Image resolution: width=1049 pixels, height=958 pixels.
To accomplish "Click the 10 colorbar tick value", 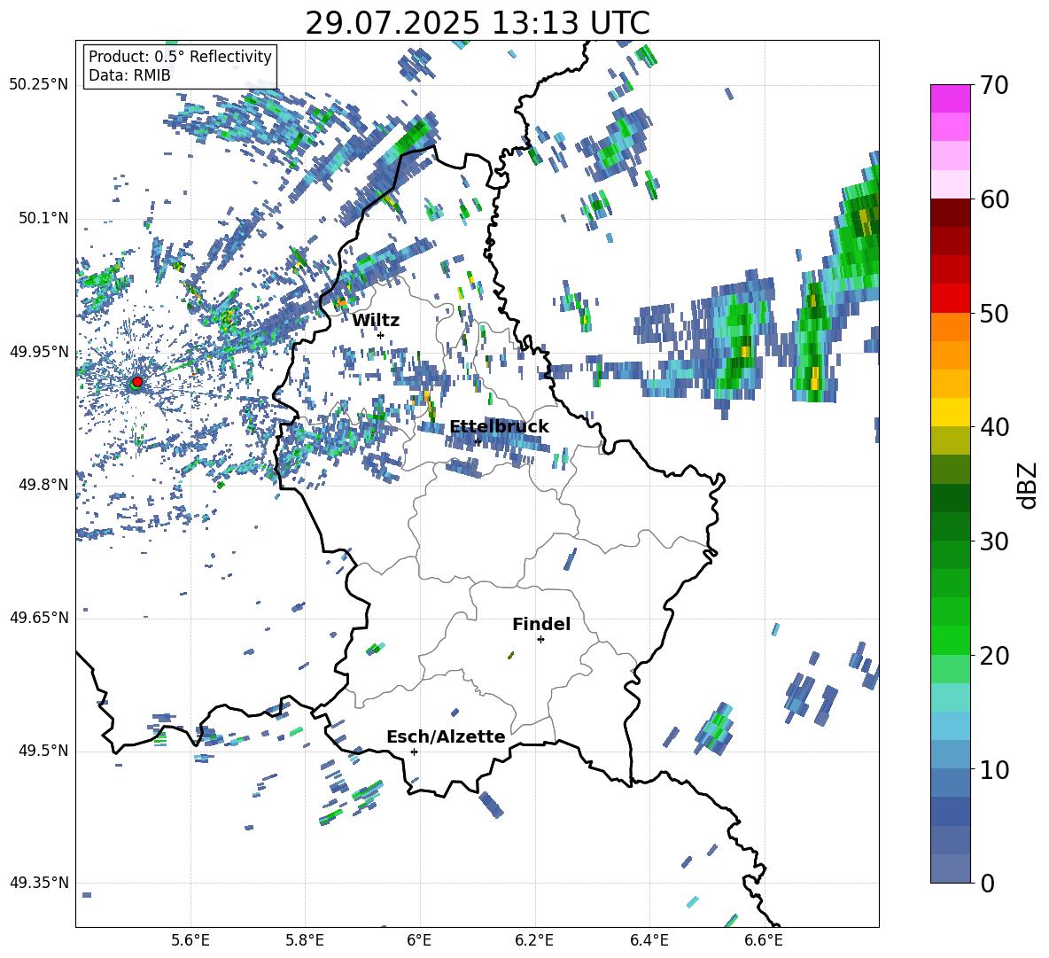I will [x=994, y=769].
